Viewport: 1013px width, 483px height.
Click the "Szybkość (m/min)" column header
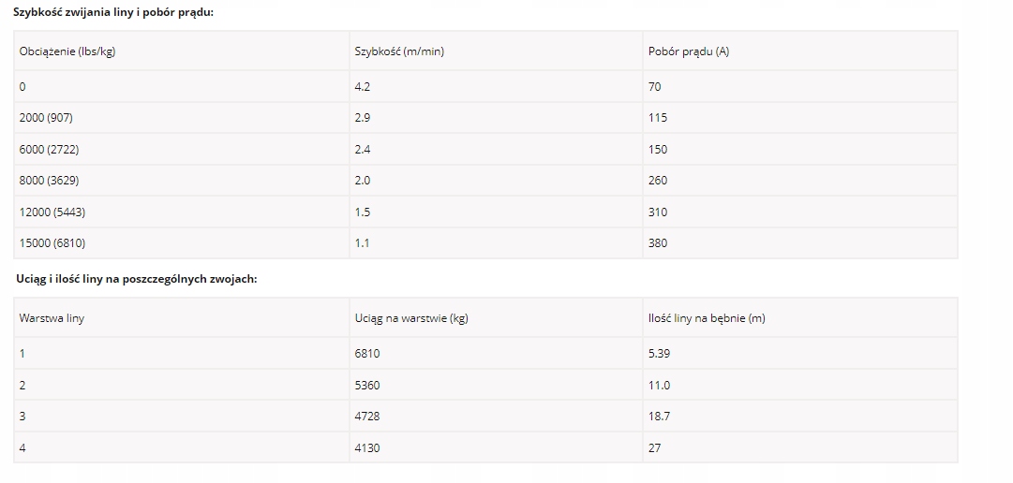(x=399, y=51)
